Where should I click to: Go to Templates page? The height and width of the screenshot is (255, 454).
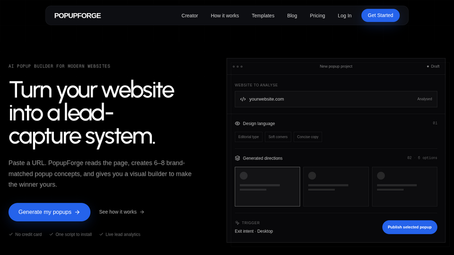pos(263,16)
